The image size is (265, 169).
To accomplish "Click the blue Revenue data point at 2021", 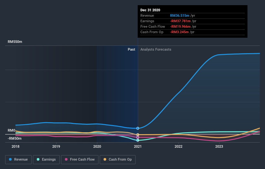I will point(138,128).
